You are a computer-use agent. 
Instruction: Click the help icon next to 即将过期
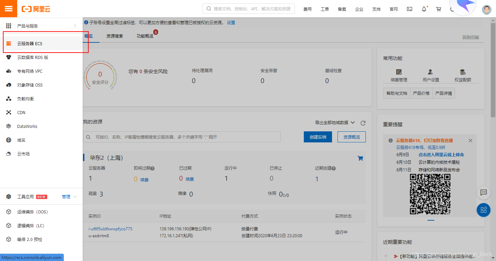pos(153,169)
